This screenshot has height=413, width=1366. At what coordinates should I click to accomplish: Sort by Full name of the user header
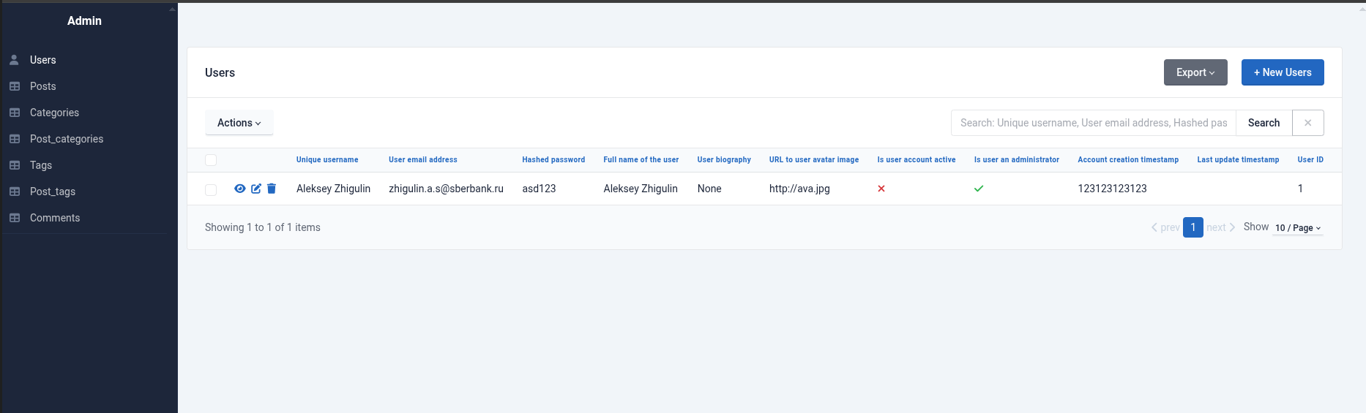(x=641, y=159)
